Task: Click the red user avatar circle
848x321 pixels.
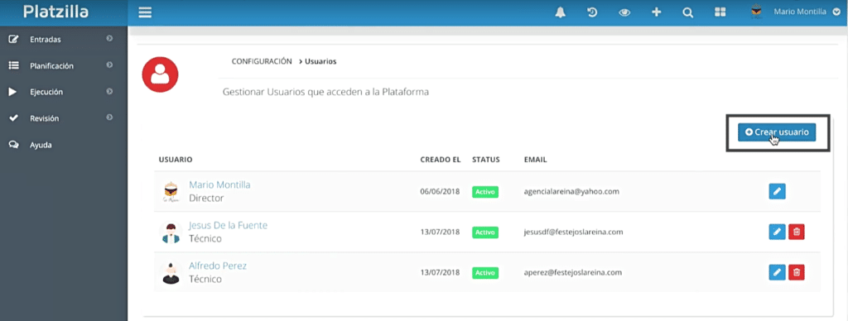Action: tap(160, 74)
